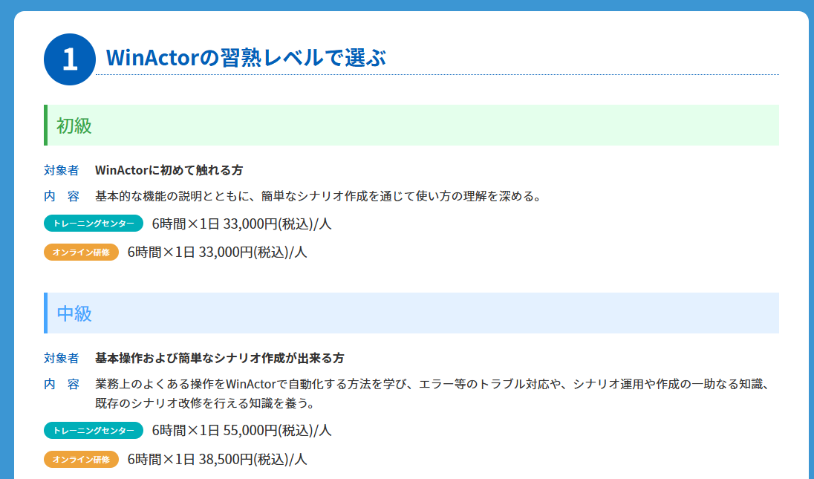Click the orange オンライン研修 badge under 初級
Viewport: 814px width, 479px height.
coord(81,252)
